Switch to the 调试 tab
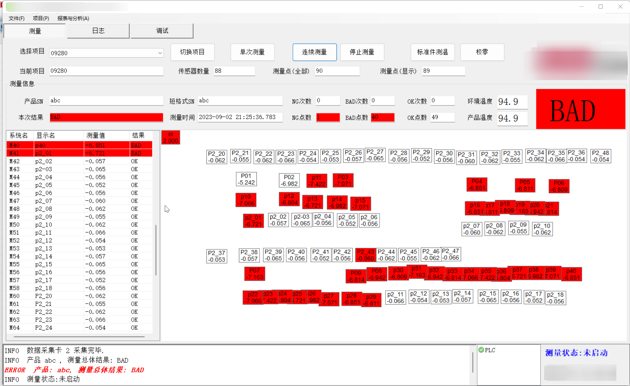 [162, 31]
